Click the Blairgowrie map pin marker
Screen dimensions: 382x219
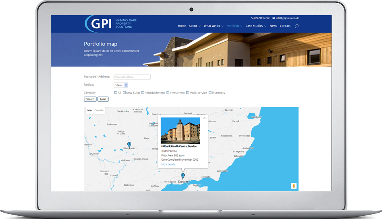tap(129, 144)
